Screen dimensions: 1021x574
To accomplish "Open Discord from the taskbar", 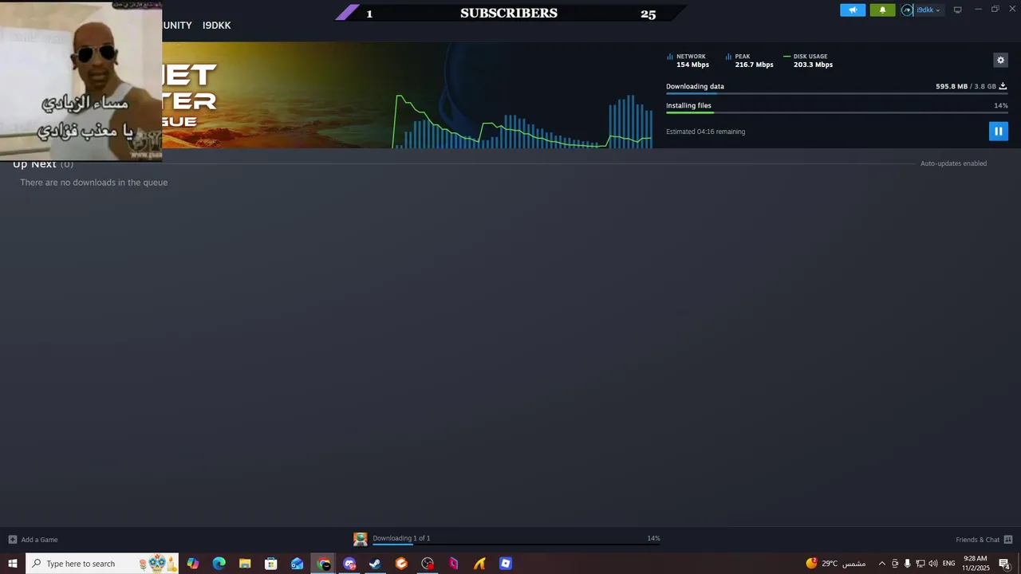I will click(x=349, y=564).
